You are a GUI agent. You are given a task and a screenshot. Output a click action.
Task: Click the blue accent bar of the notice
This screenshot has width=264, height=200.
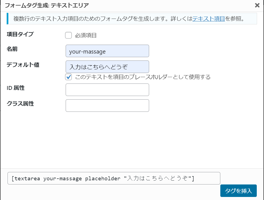pyautogui.click(x=8, y=19)
